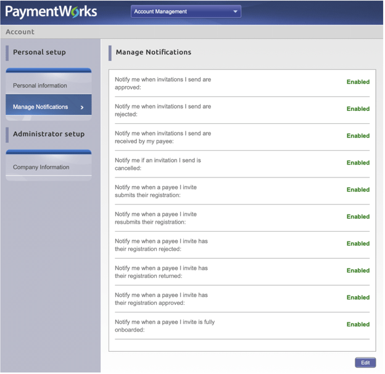This screenshot has height=374, width=385.
Task: Select 'resubmits their registration' label
Action: [156, 219]
